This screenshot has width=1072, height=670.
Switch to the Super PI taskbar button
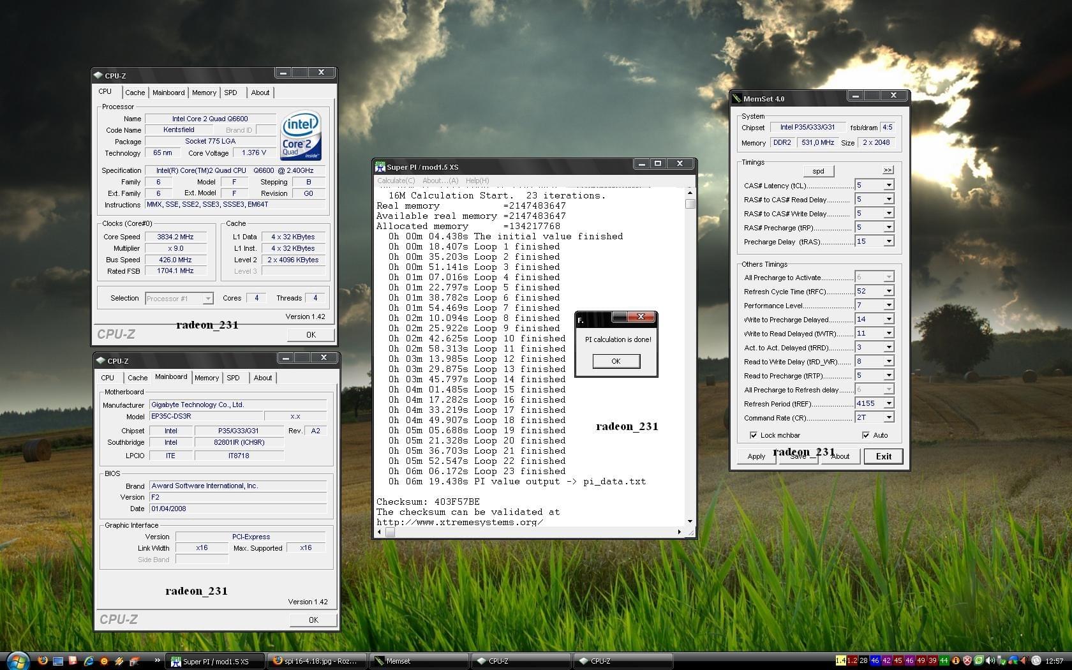point(215,661)
